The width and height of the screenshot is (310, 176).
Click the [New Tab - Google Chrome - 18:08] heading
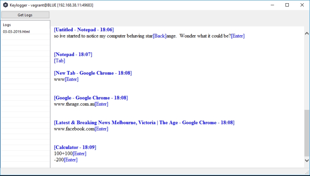point(93,73)
